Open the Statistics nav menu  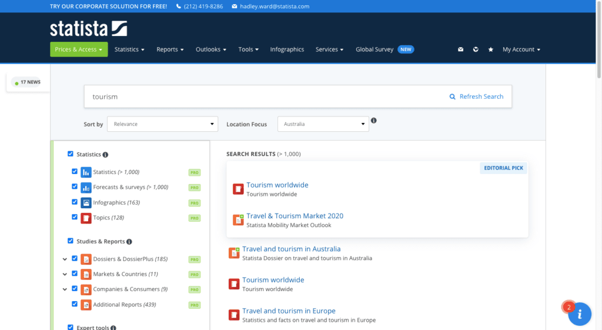(x=129, y=49)
